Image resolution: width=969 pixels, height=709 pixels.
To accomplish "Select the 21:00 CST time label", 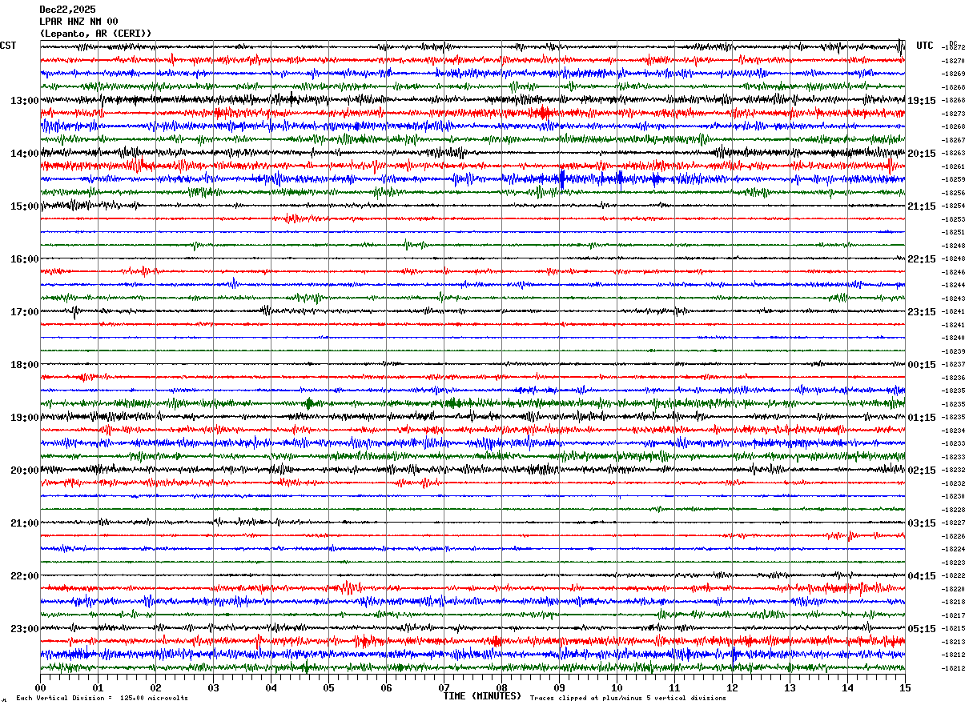I will 25,523.
